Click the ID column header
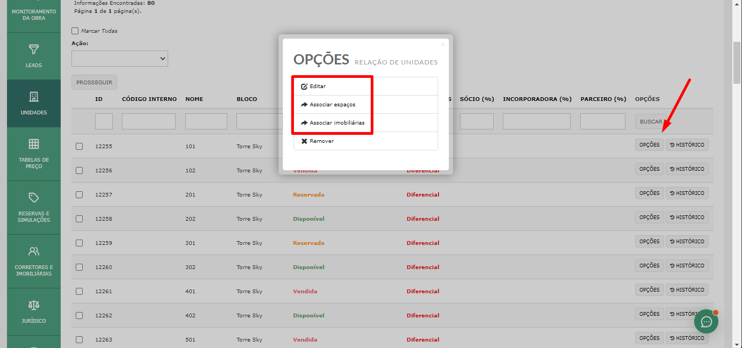 [x=99, y=99]
